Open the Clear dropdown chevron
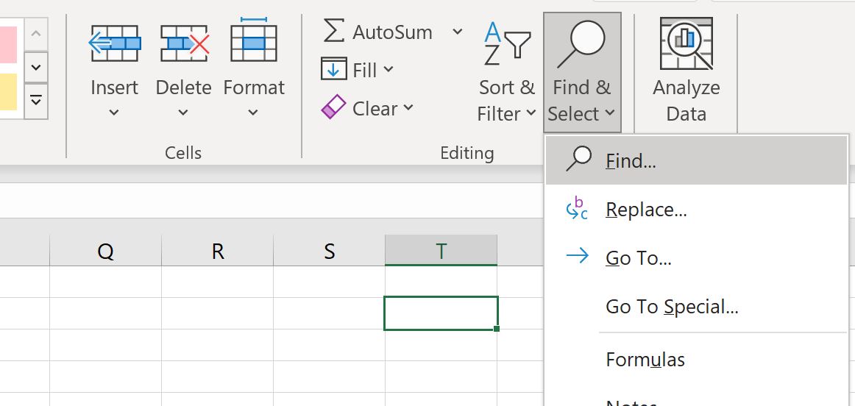 408,107
